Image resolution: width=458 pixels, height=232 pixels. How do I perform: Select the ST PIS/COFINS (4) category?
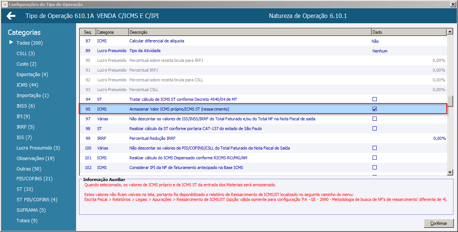click(x=37, y=200)
